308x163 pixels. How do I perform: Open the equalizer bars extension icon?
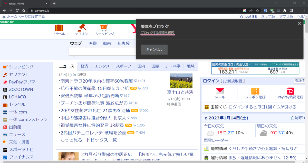click(278, 11)
